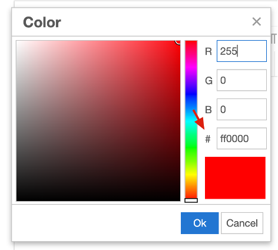Click the B value input field
The width and height of the screenshot is (278, 250).
pos(241,109)
